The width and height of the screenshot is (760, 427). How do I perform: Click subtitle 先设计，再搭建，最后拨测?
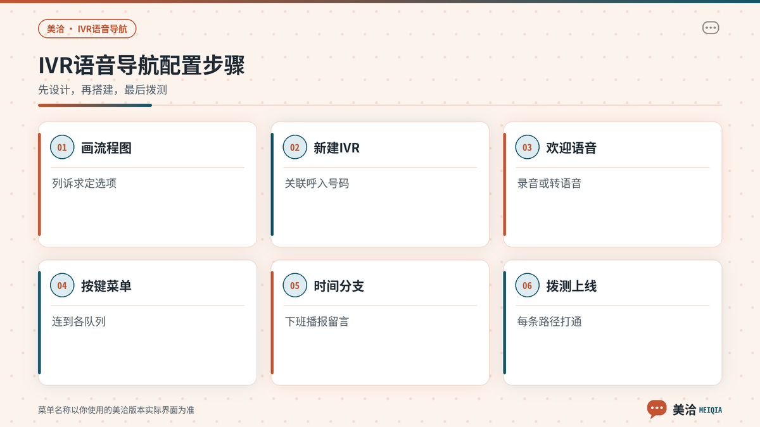(103, 90)
